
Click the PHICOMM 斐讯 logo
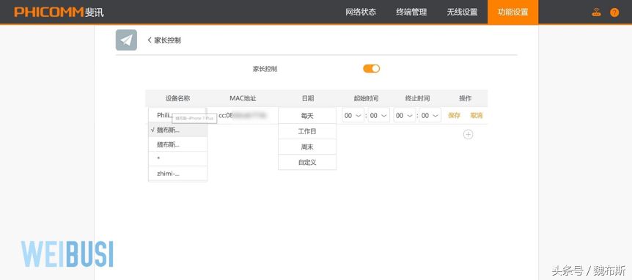tap(59, 12)
